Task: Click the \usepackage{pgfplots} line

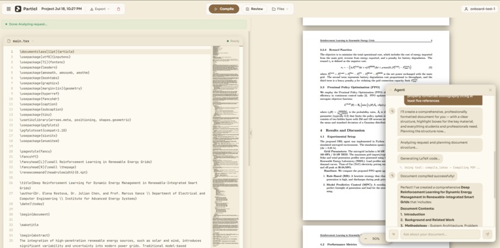Action: (39, 125)
